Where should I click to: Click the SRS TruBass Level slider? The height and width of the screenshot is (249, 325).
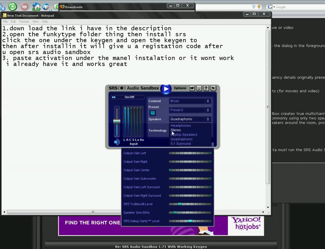click(x=190, y=204)
